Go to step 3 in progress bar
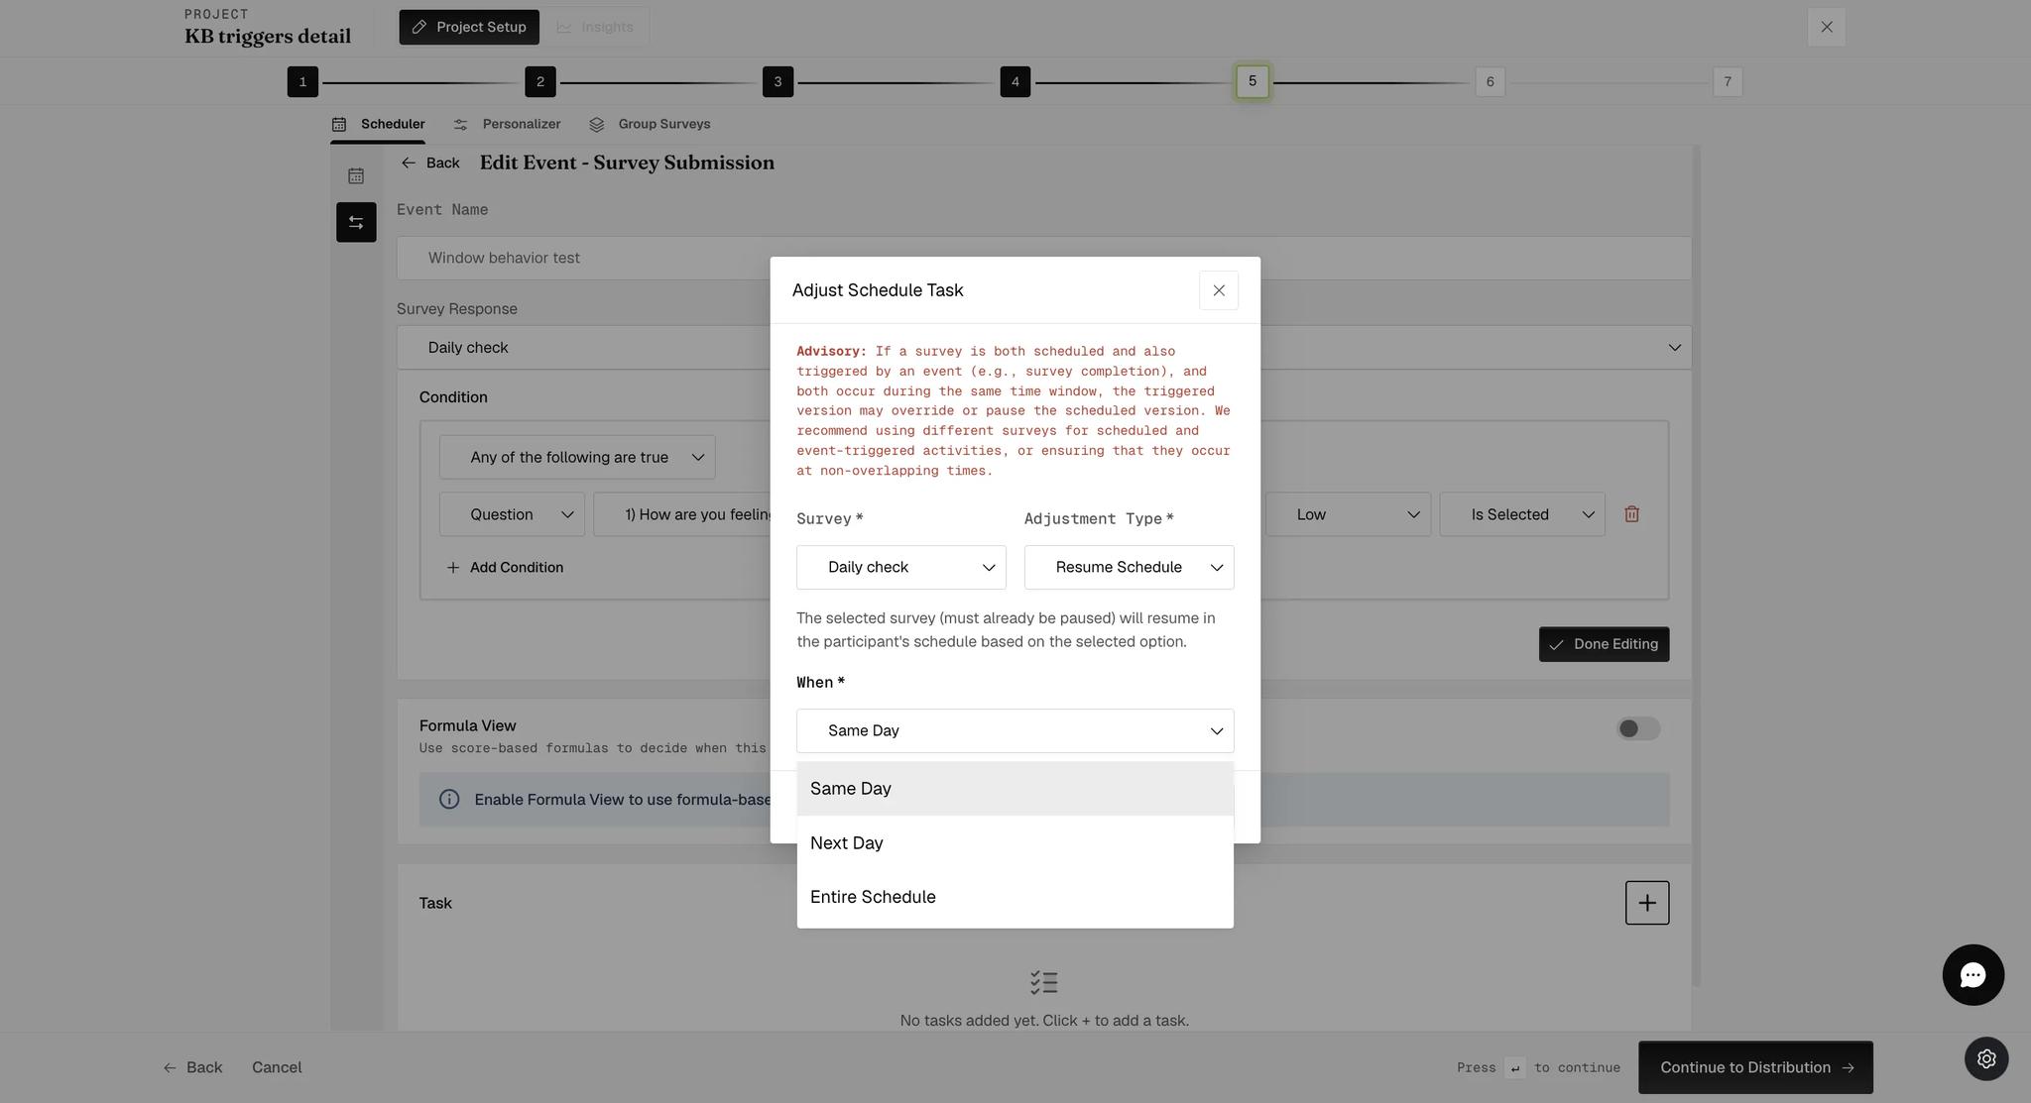The image size is (2031, 1103). pyautogui.click(x=777, y=81)
